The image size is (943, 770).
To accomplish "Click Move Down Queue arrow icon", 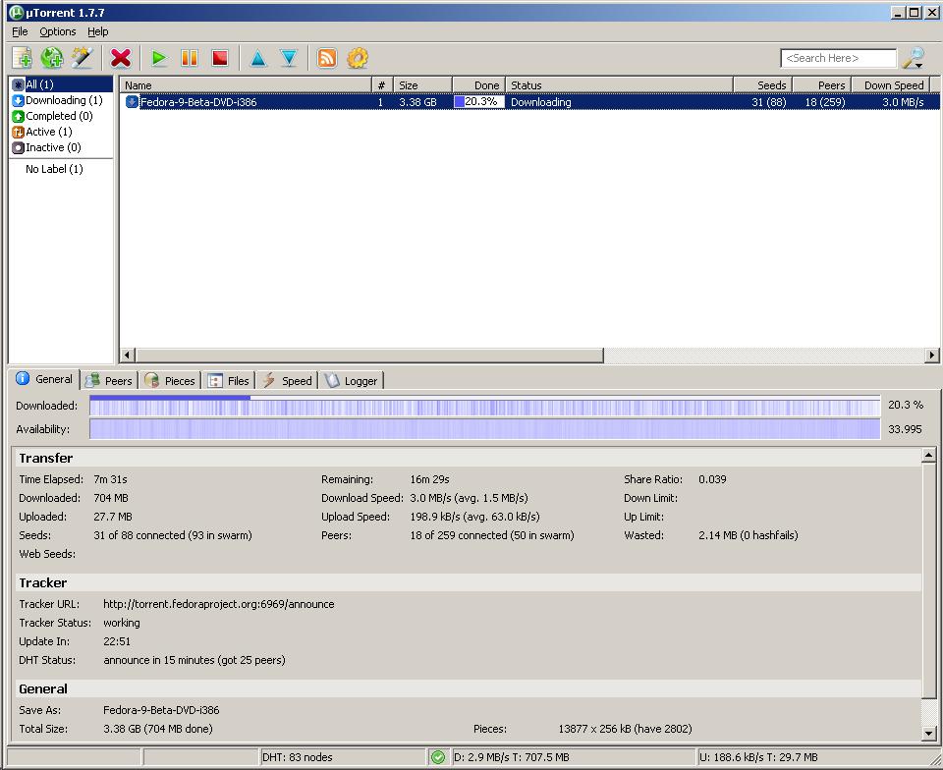I will tap(289, 58).
